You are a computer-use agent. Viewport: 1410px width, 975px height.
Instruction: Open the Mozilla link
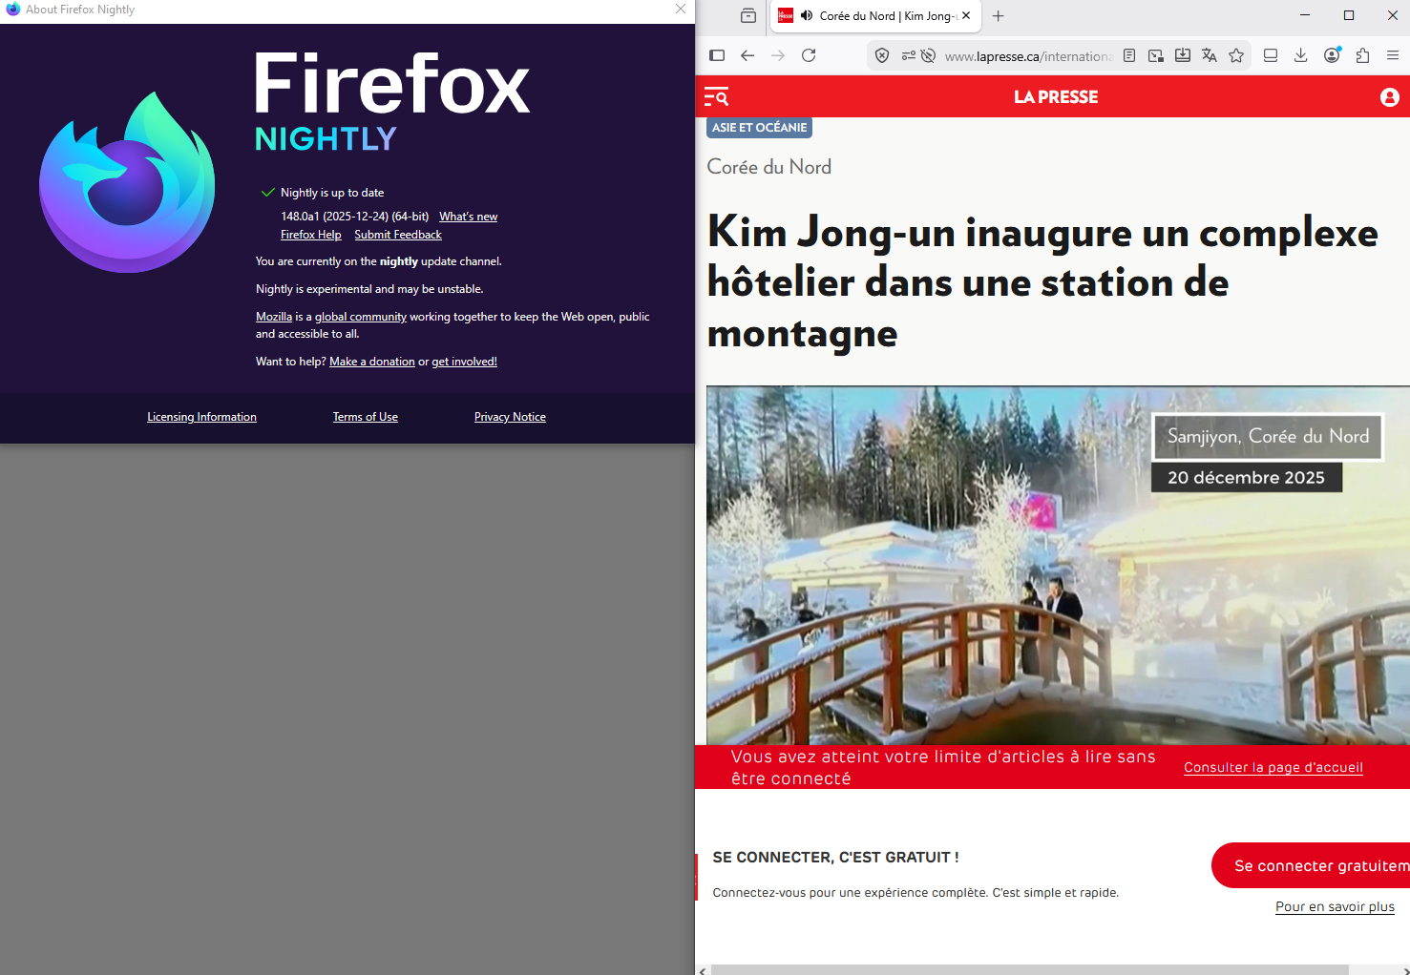tap(274, 317)
